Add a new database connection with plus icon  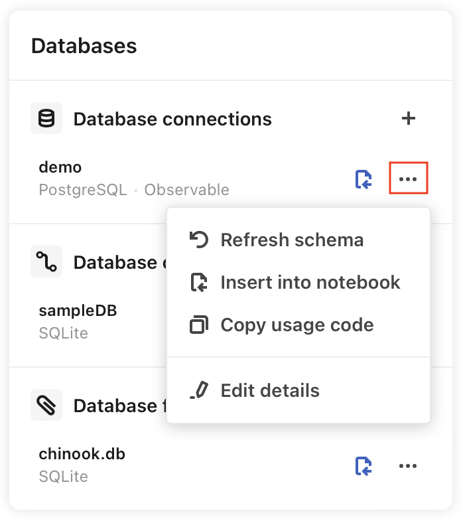coord(408,118)
